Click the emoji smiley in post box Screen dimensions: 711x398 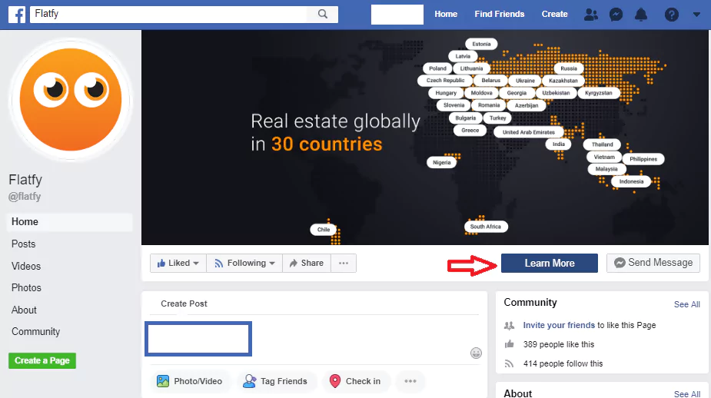[476, 353]
